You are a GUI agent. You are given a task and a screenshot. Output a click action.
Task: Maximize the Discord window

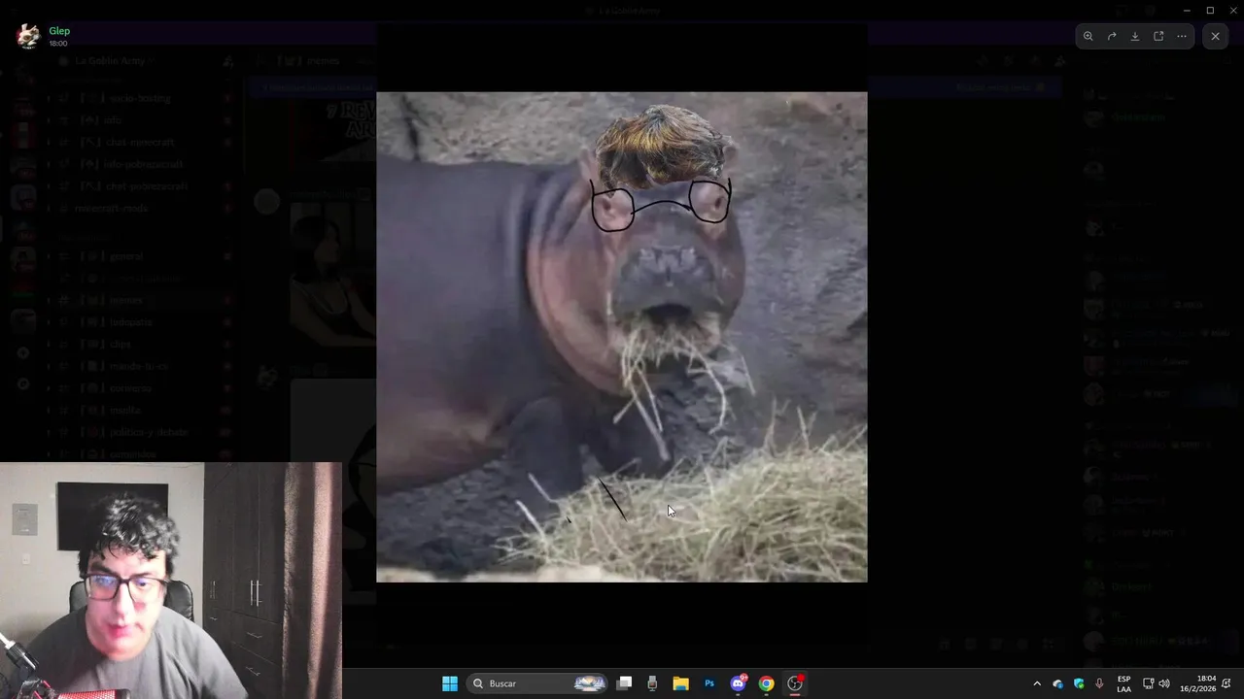coord(1210,11)
